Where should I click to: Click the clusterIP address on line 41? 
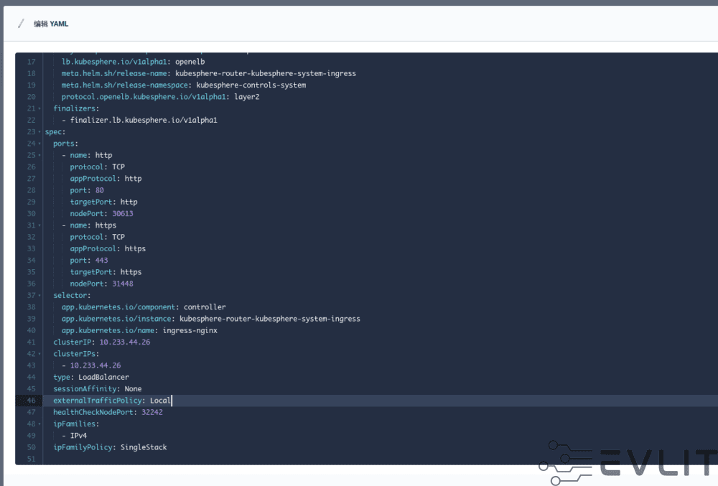(124, 342)
